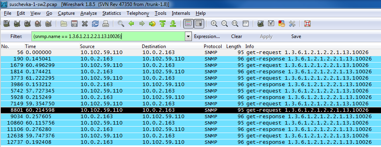Stop the running live capture
Image resolution: width=381 pixels, height=147 pixels.
[38, 24]
